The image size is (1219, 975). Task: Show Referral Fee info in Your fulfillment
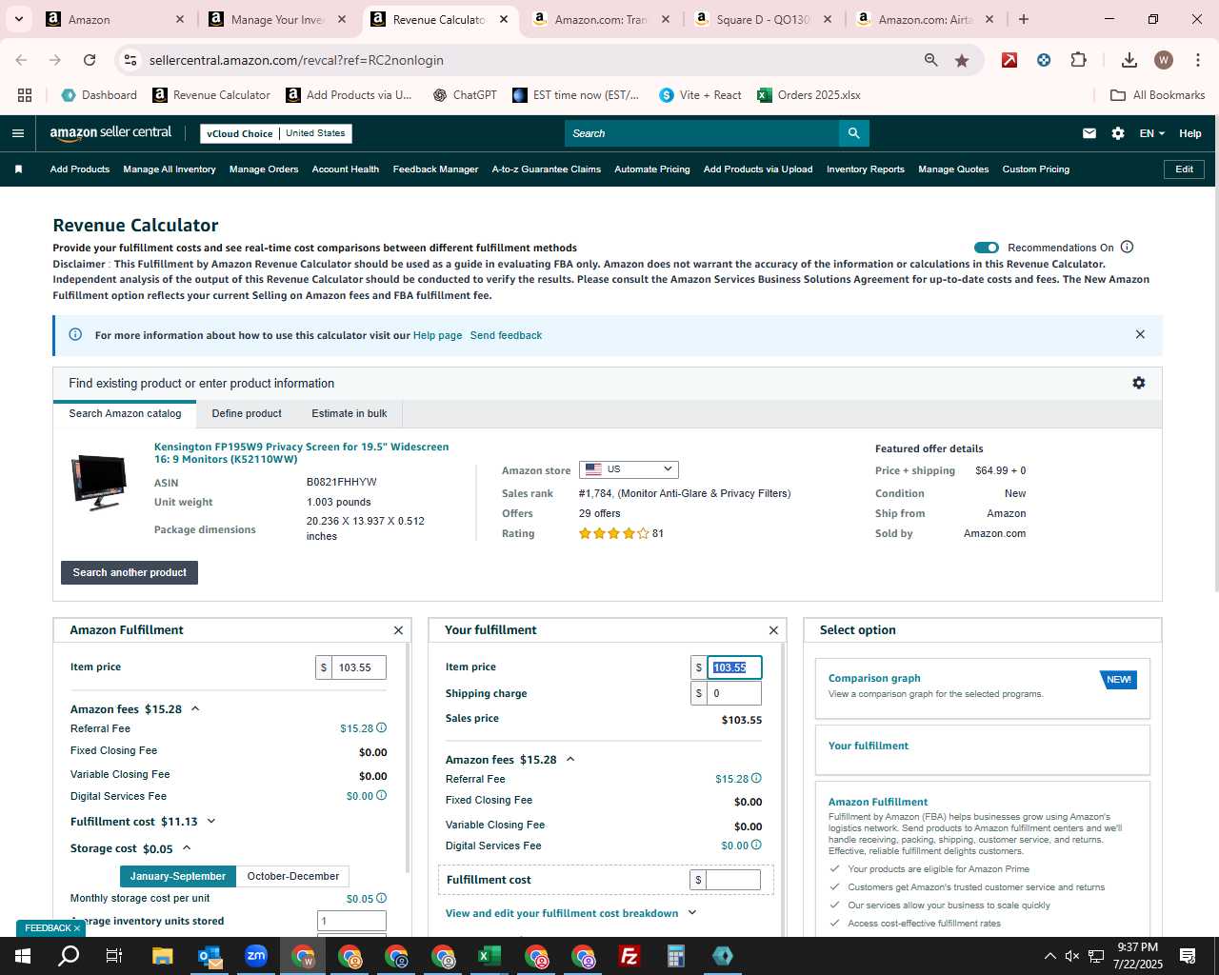tap(757, 779)
